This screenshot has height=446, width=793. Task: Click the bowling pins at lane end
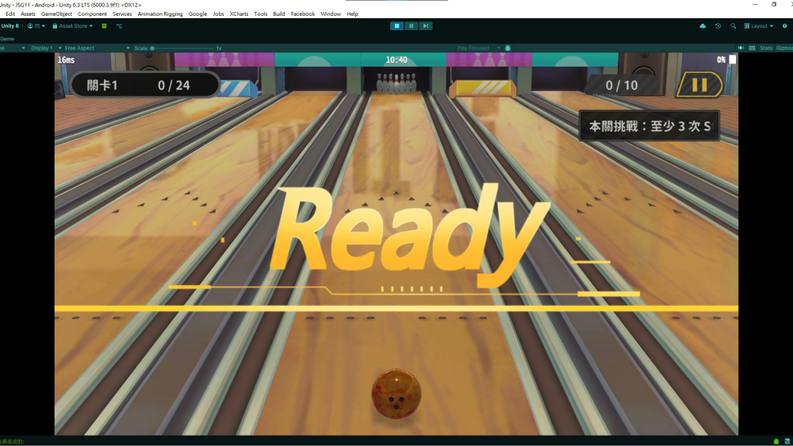(397, 83)
